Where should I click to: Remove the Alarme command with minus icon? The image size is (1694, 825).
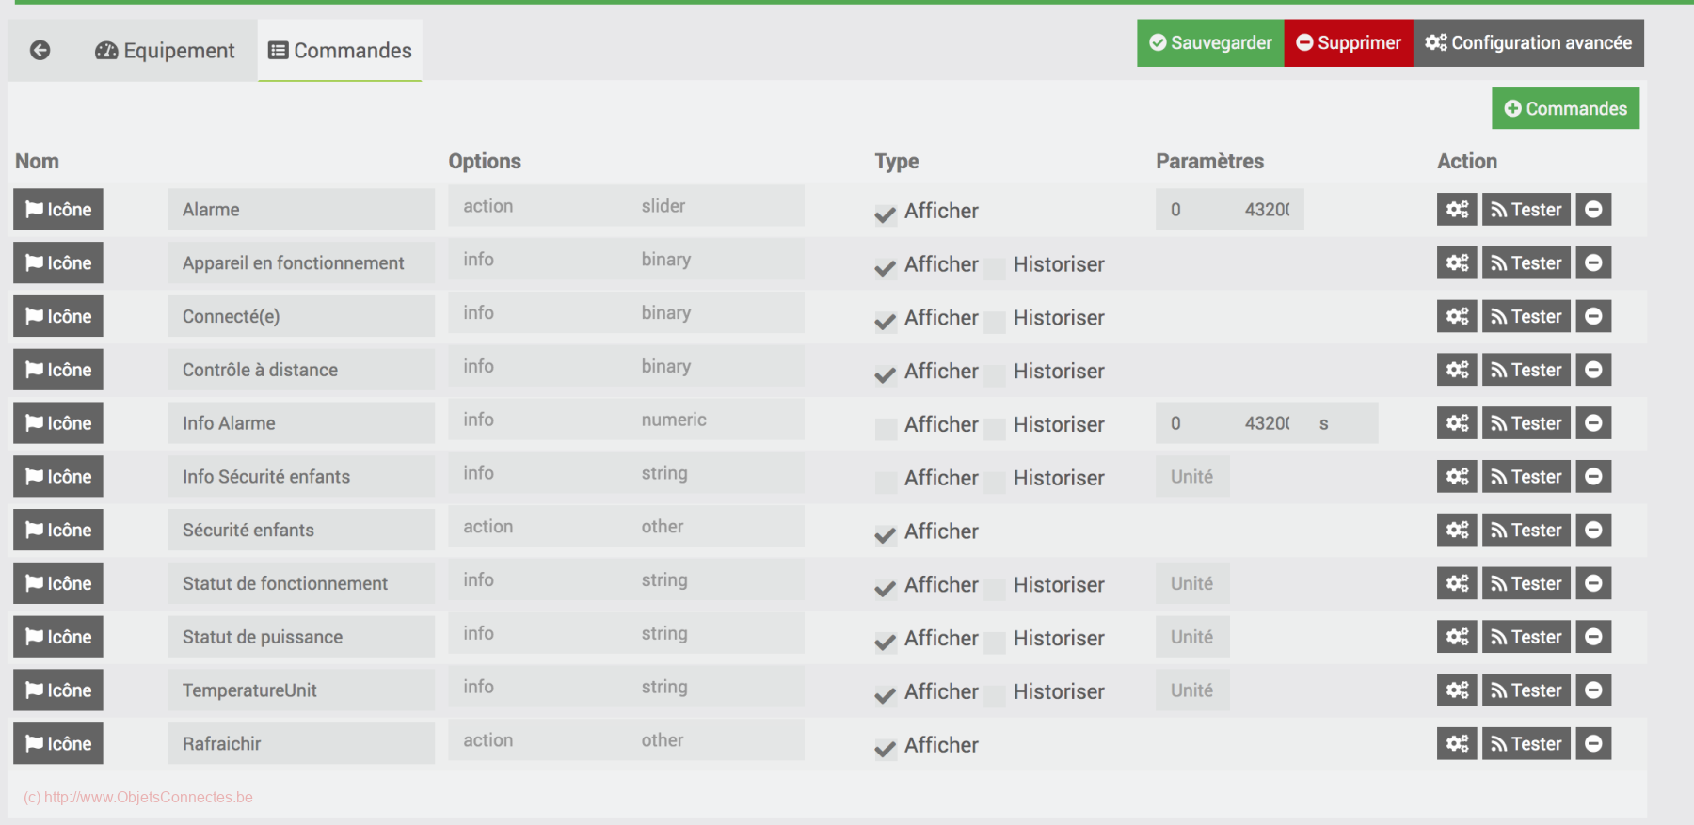pos(1593,209)
